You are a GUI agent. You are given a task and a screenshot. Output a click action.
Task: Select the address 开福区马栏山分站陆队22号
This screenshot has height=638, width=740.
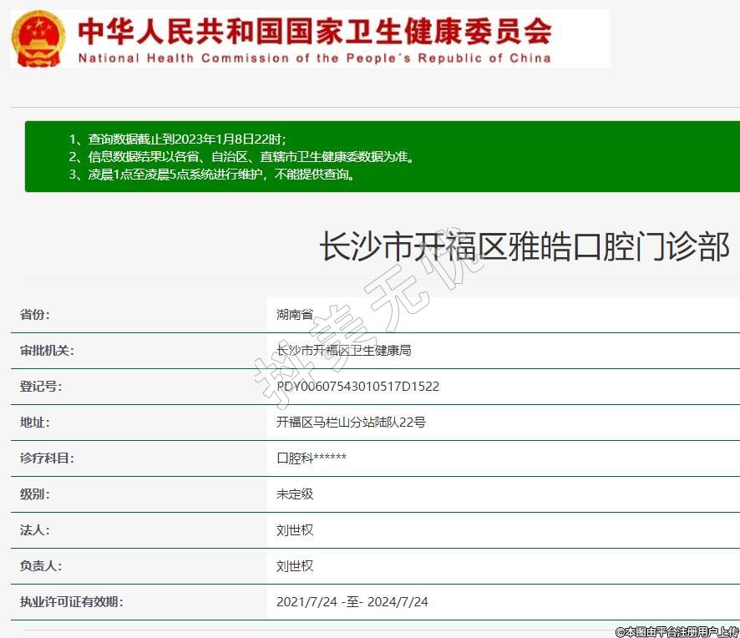coord(351,423)
